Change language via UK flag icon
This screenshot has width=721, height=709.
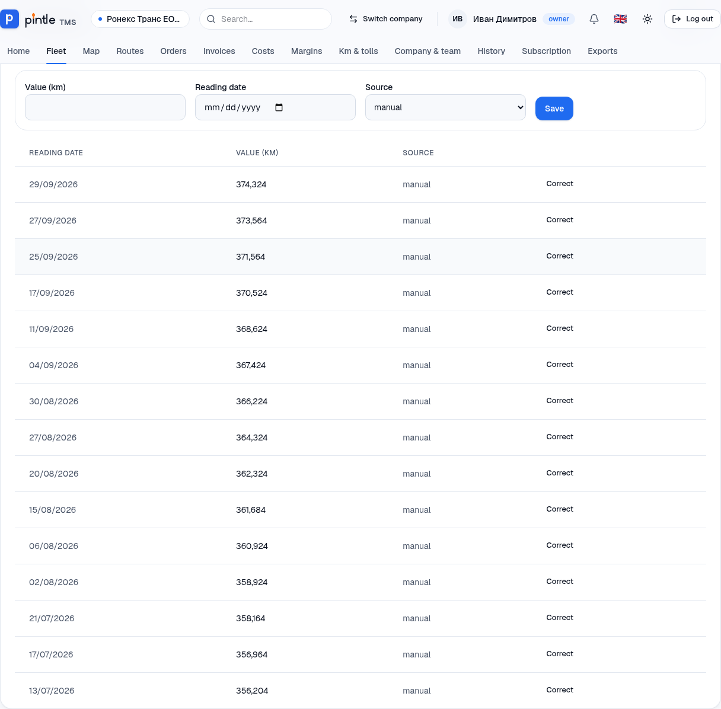point(620,19)
